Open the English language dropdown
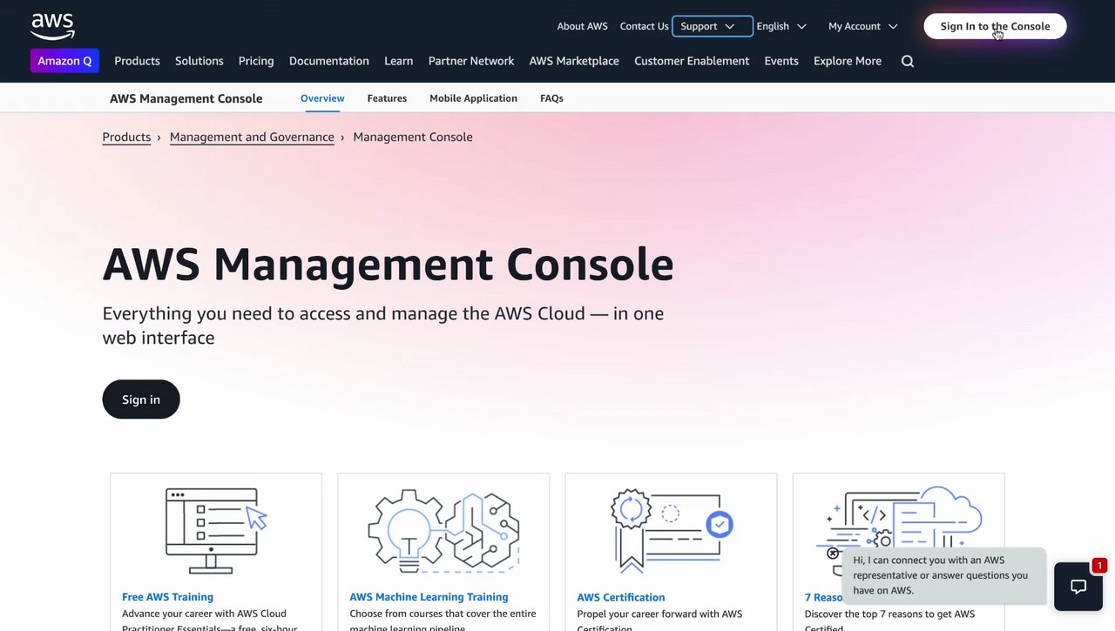The image size is (1115, 631). (x=781, y=26)
